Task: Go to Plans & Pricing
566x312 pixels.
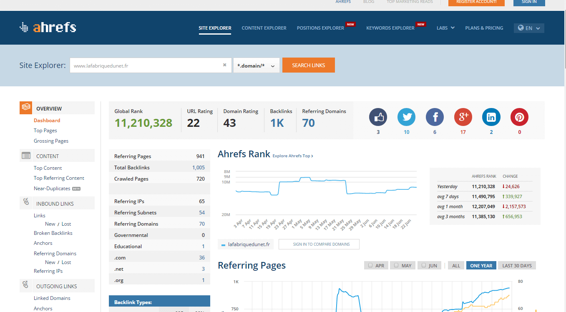Action: (484, 28)
